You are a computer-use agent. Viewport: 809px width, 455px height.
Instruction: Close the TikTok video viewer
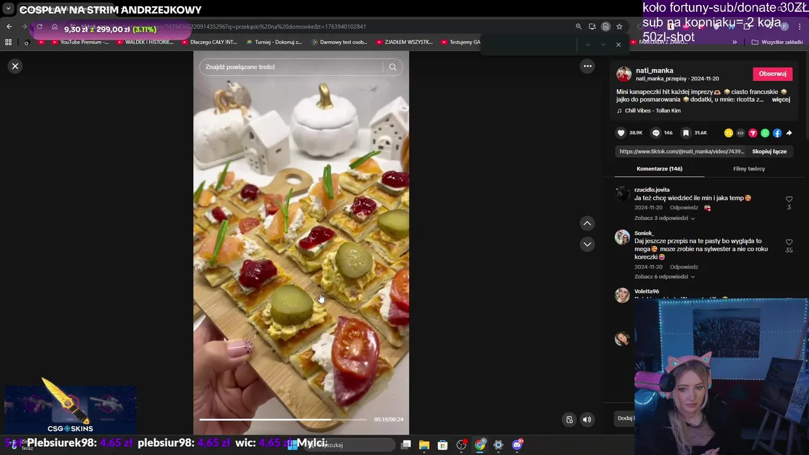[x=15, y=66]
